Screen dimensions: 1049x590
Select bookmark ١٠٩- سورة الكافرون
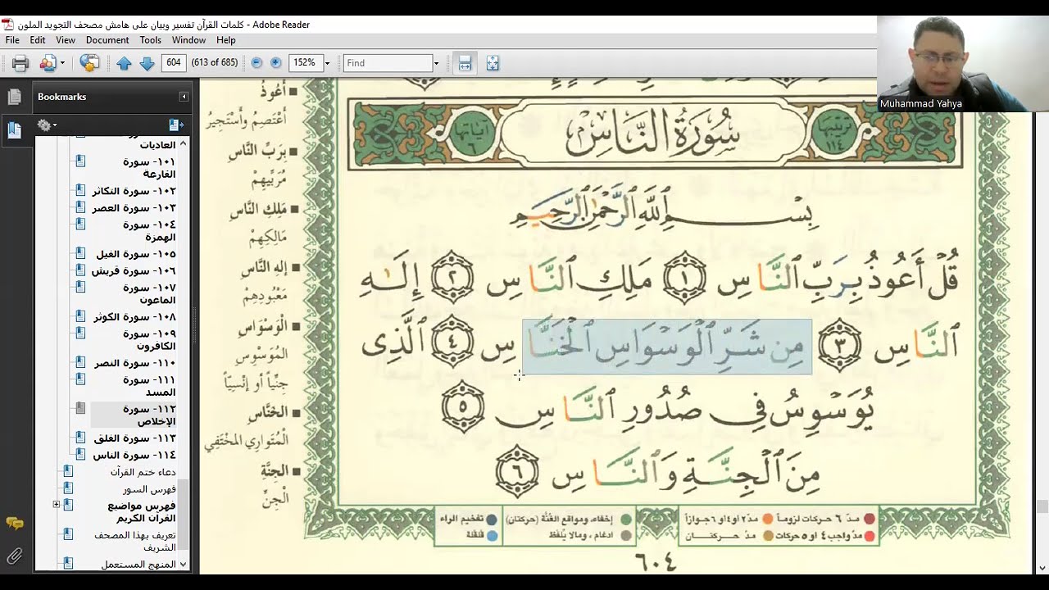pyautogui.click(x=148, y=339)
